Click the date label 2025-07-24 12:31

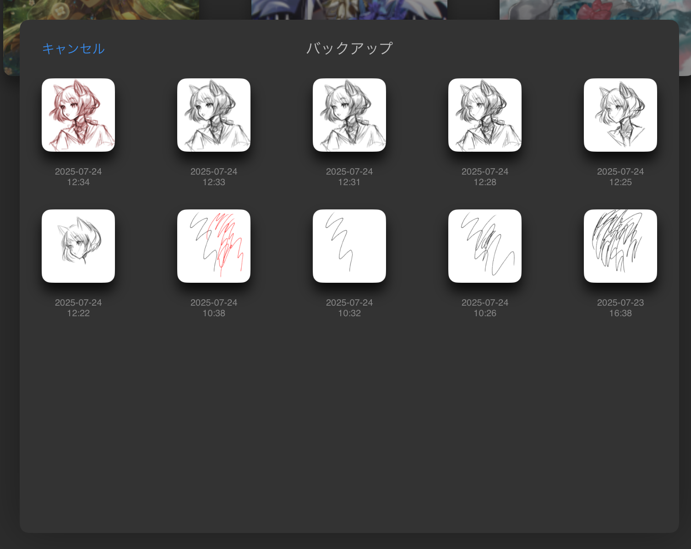click(349, 177)
